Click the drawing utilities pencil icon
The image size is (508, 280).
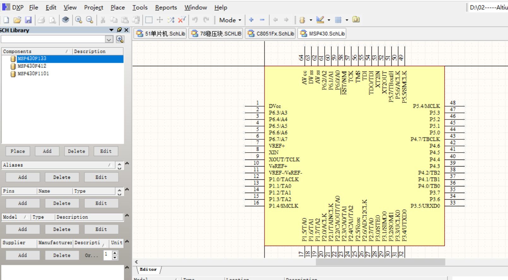tap(320, 20)
